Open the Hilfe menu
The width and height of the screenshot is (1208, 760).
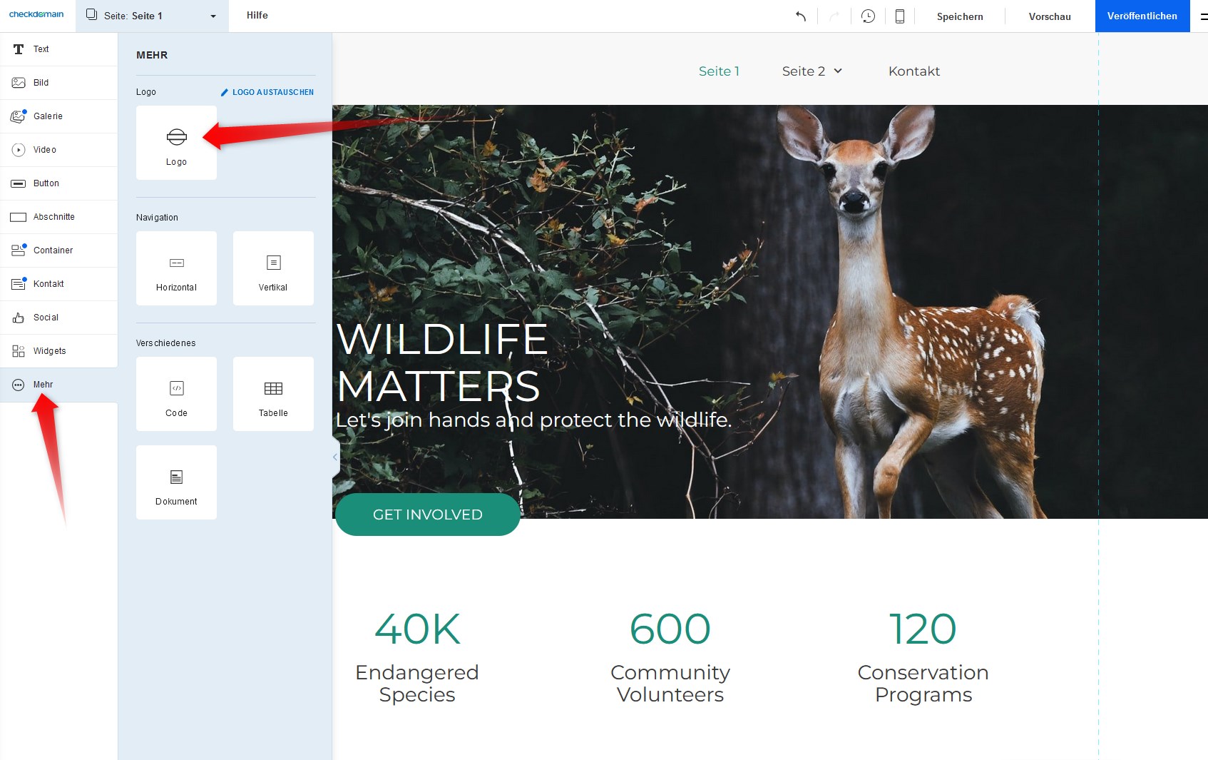257,16
